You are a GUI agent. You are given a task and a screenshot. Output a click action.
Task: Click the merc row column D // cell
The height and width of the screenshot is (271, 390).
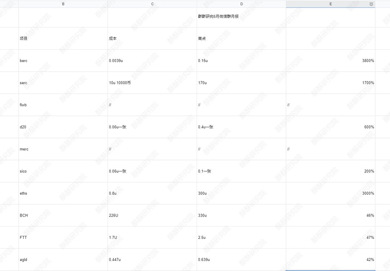click(x=241, y=149)
